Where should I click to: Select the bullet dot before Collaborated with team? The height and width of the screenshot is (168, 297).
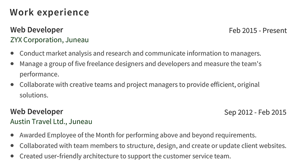12,145
